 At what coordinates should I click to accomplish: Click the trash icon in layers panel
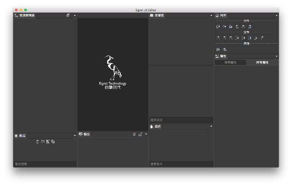(x=37, y=142)
